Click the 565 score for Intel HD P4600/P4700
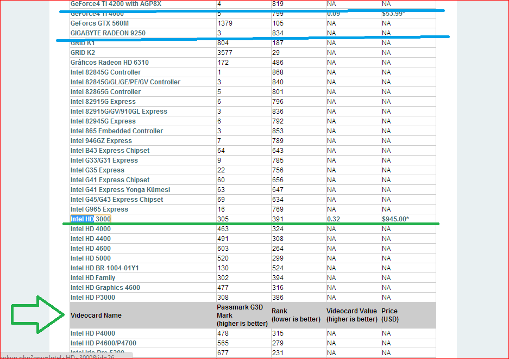The image size is (509, 359). pos(223,343)
